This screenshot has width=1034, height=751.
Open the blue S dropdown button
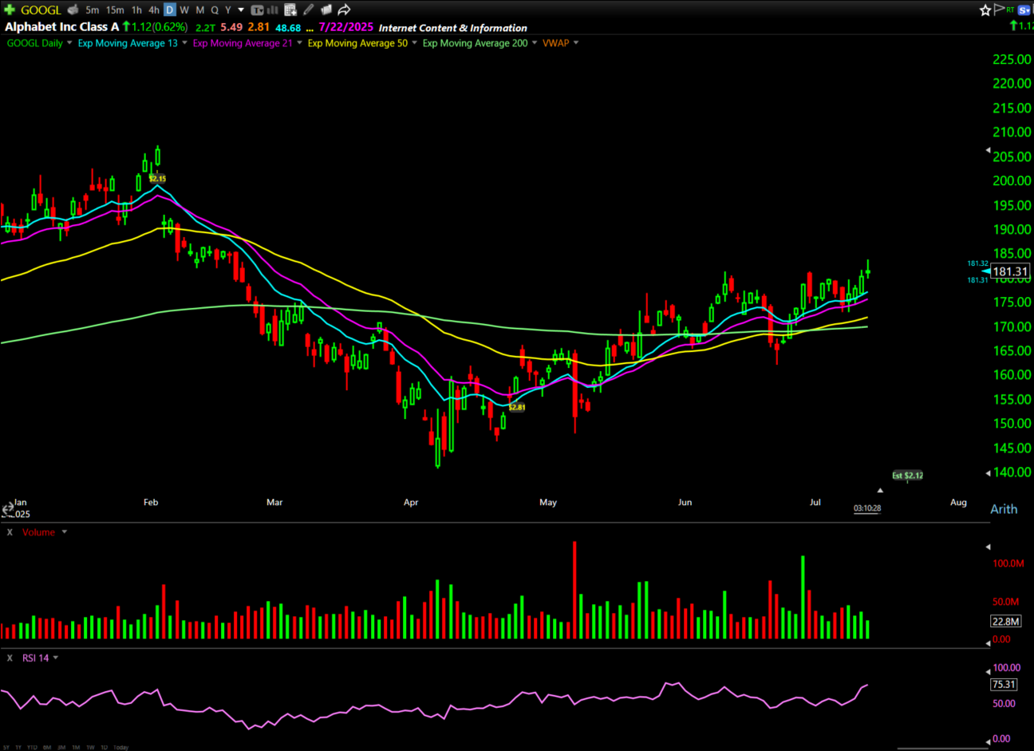coord(1024,10)
